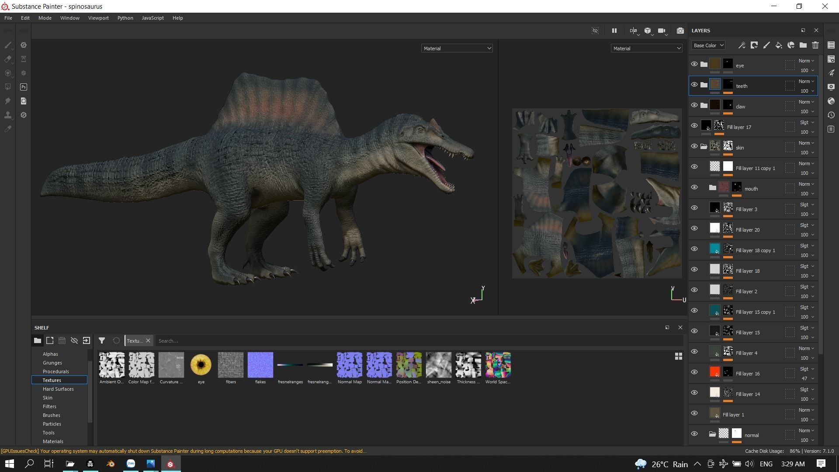This screenshot has width=839, height=472.
Task: Open blend mode dropdown for Fill layer 17
Action: 806,122
